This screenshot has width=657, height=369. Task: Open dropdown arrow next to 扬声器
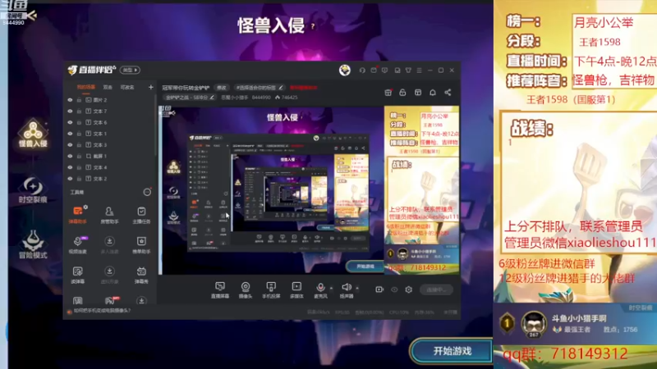(x=357, y=288)
